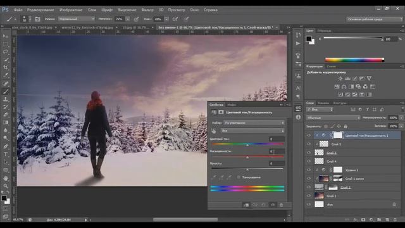Clip adjustment to layer below in Properties

(x=246, y=205)
